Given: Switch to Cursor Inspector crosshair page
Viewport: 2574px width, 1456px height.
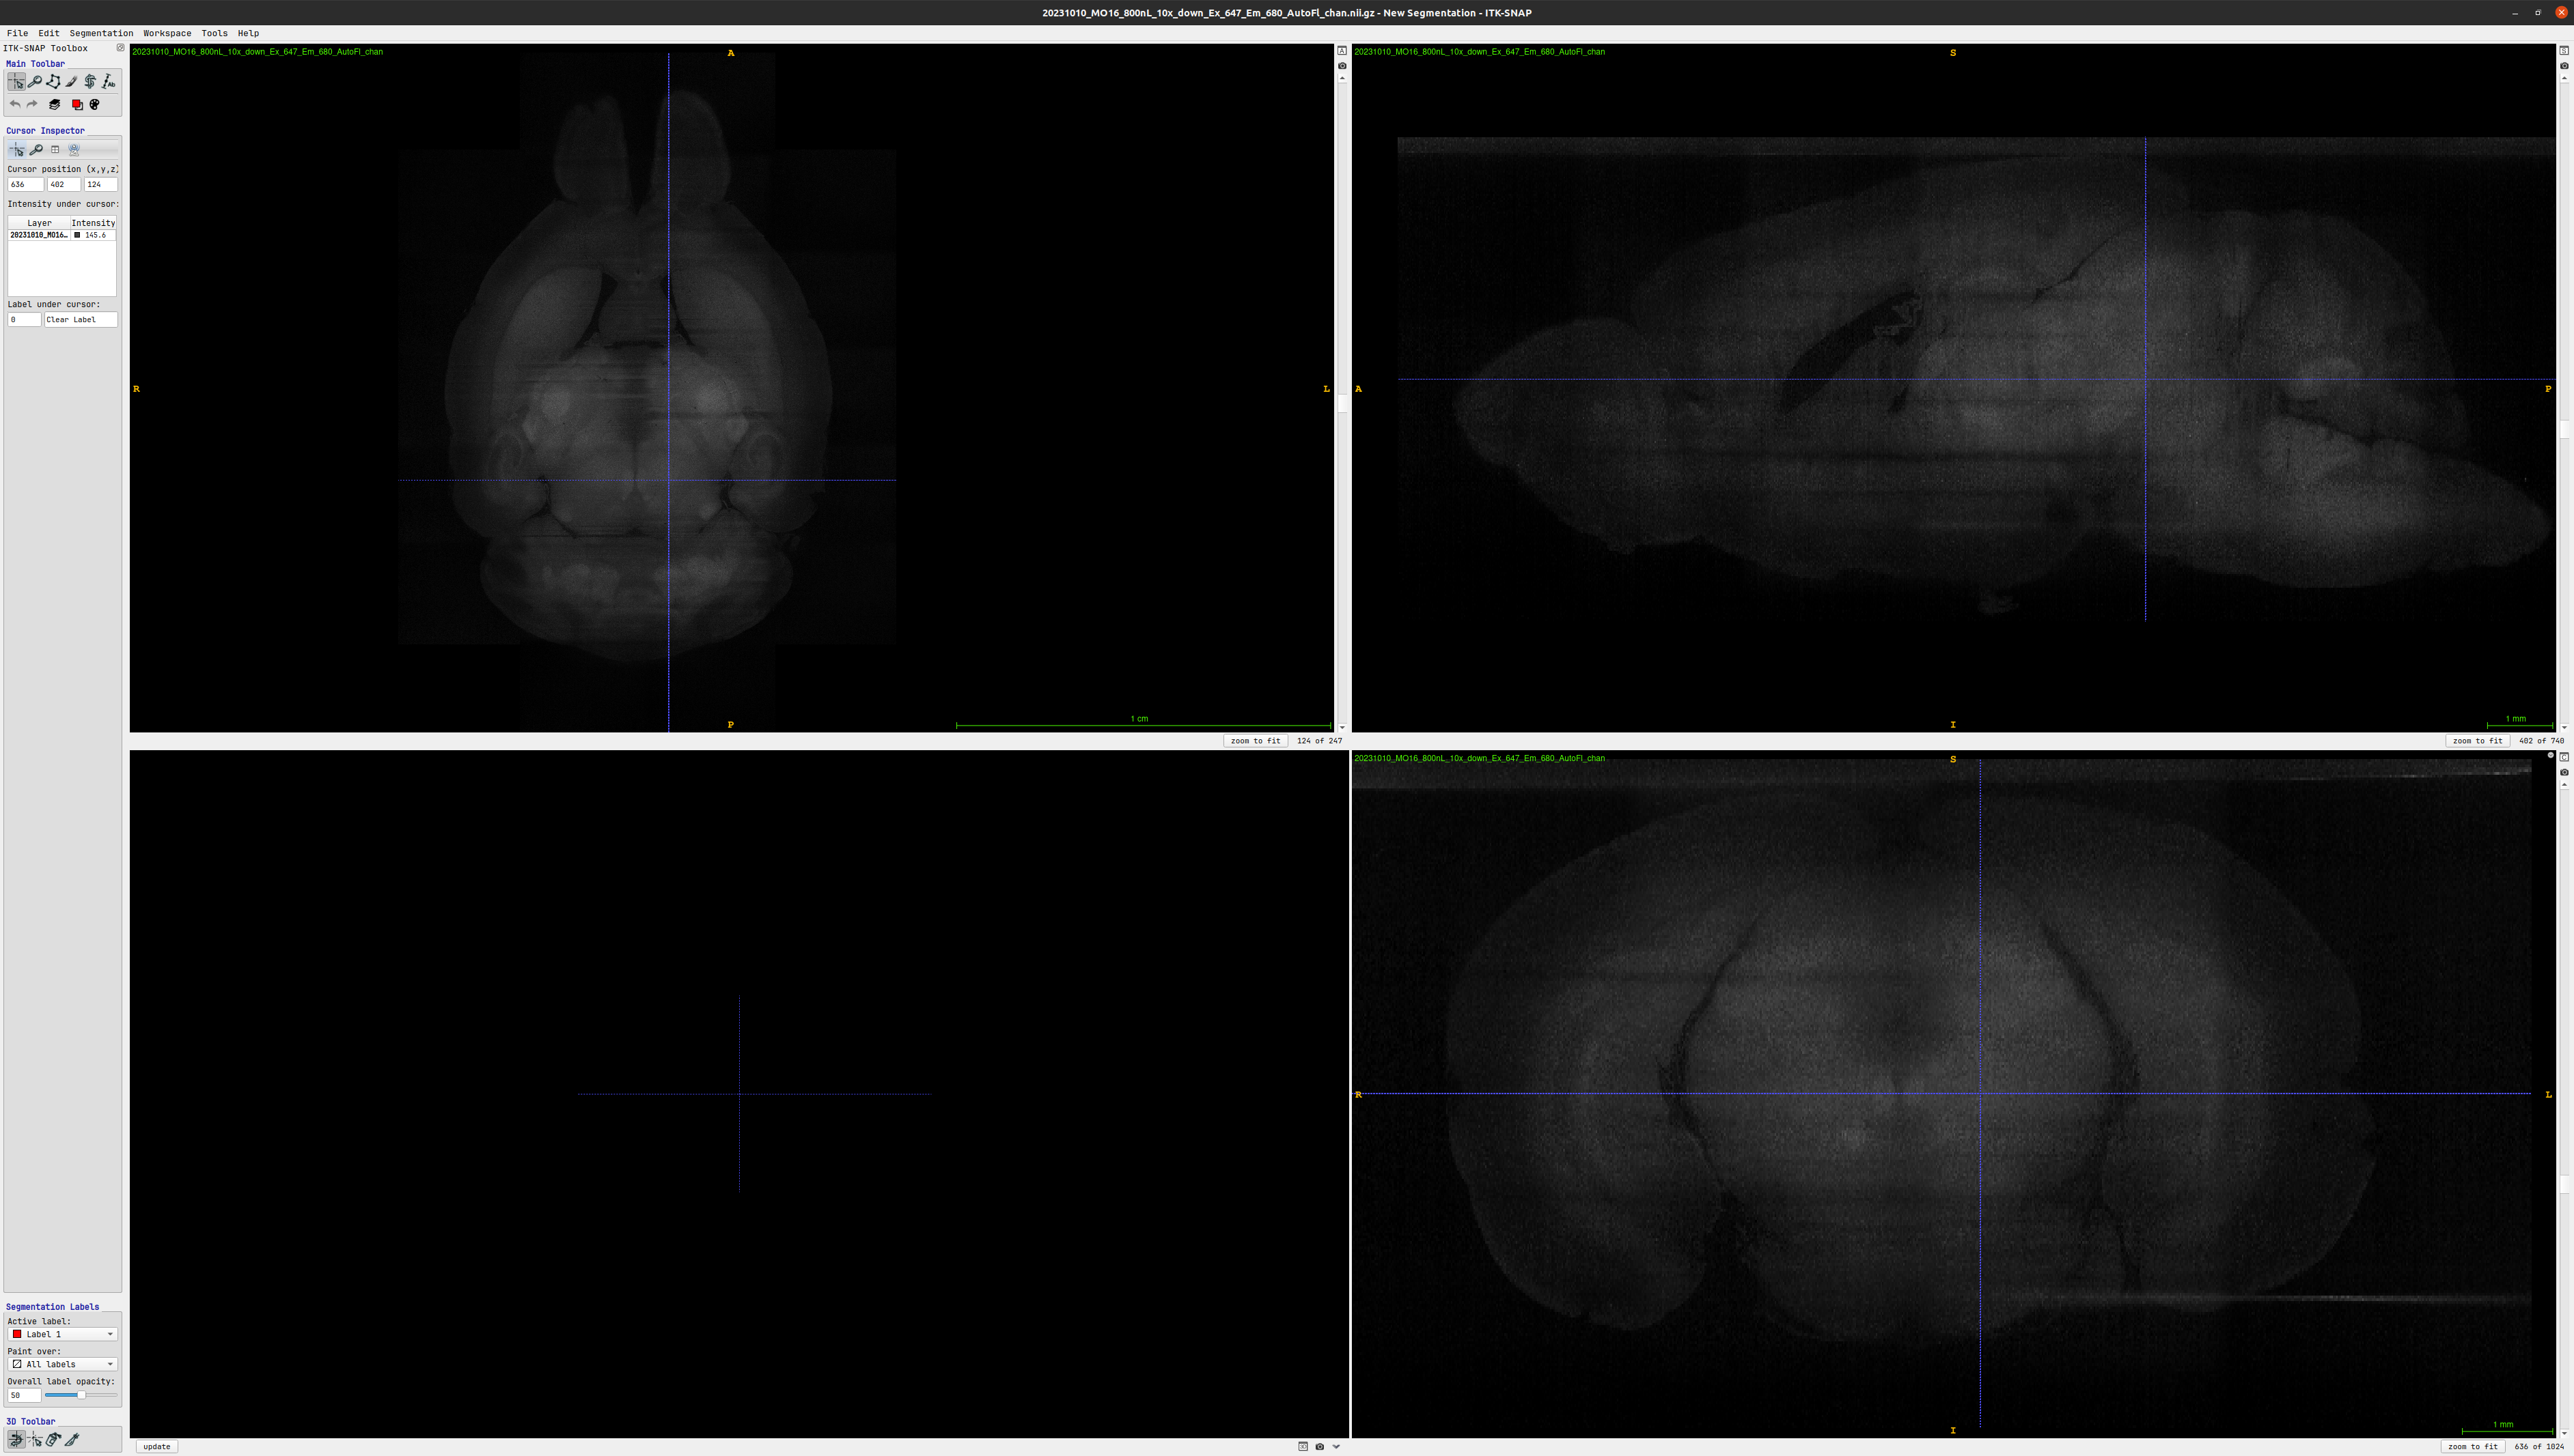Looking at the screenshot, I should 17,150.
